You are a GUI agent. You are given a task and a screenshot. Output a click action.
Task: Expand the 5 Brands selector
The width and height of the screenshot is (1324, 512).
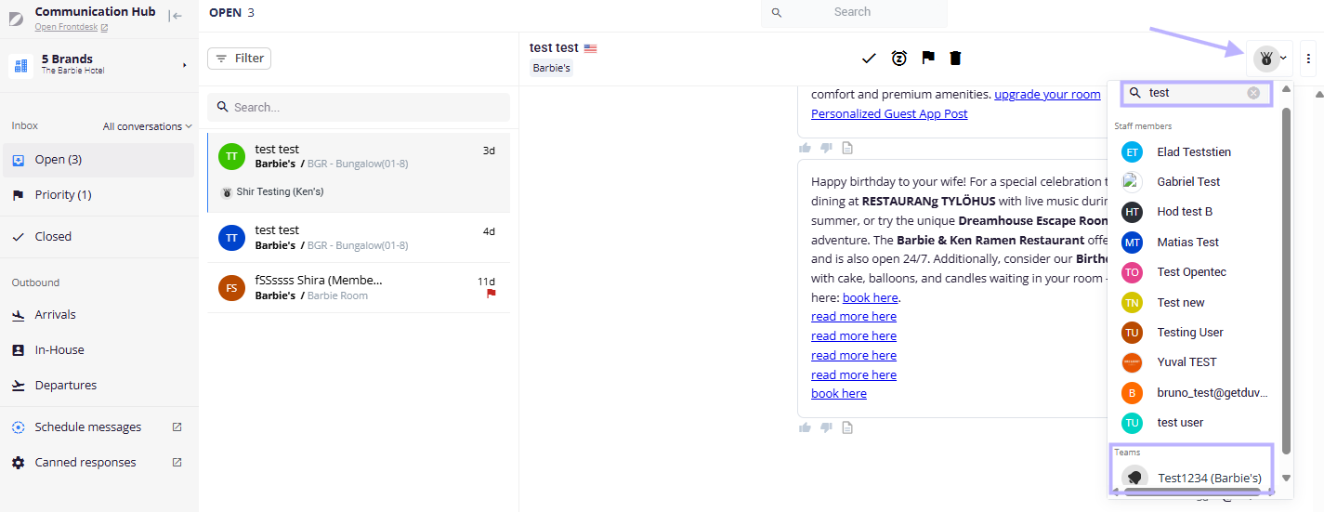click(98, 64)
